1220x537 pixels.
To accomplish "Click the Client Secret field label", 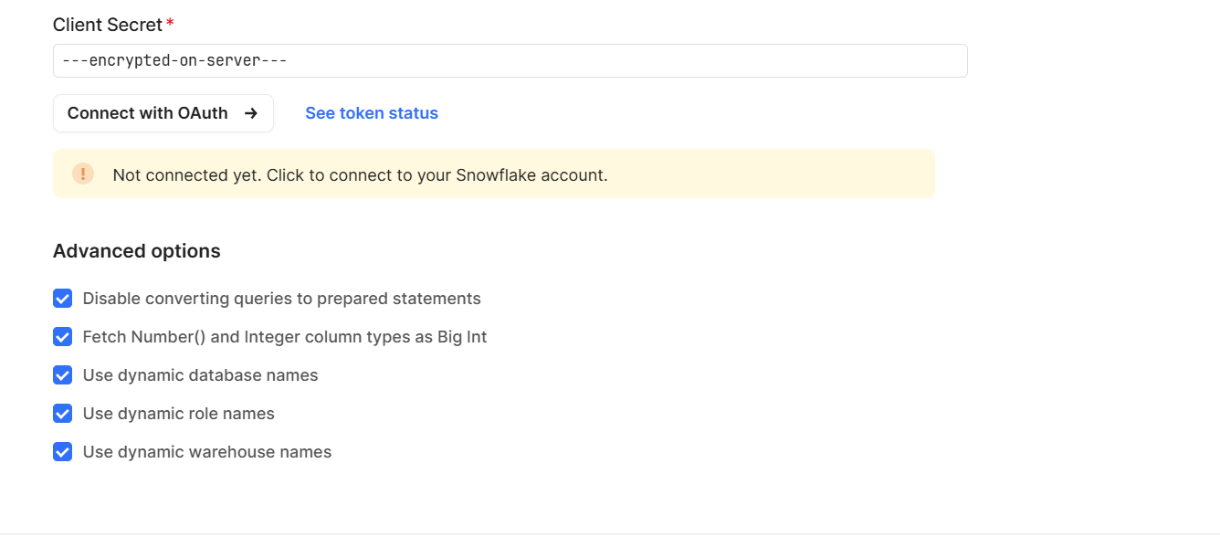I will click(107, 25).
